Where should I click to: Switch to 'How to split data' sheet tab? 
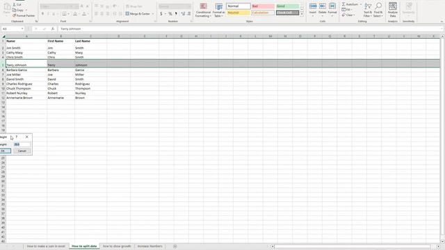click(84, 247)
